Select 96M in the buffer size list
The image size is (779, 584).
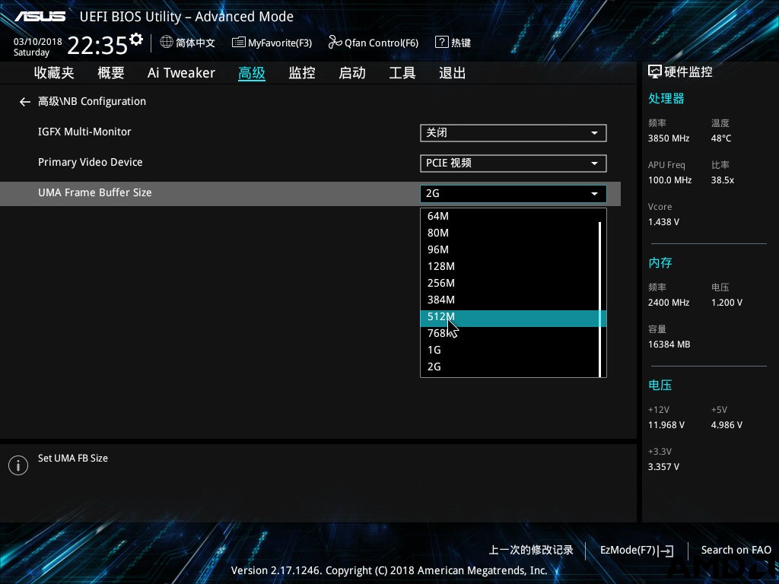[510, 249]
